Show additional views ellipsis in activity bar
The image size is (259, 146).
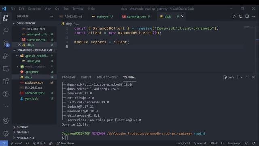pos(6,106)
